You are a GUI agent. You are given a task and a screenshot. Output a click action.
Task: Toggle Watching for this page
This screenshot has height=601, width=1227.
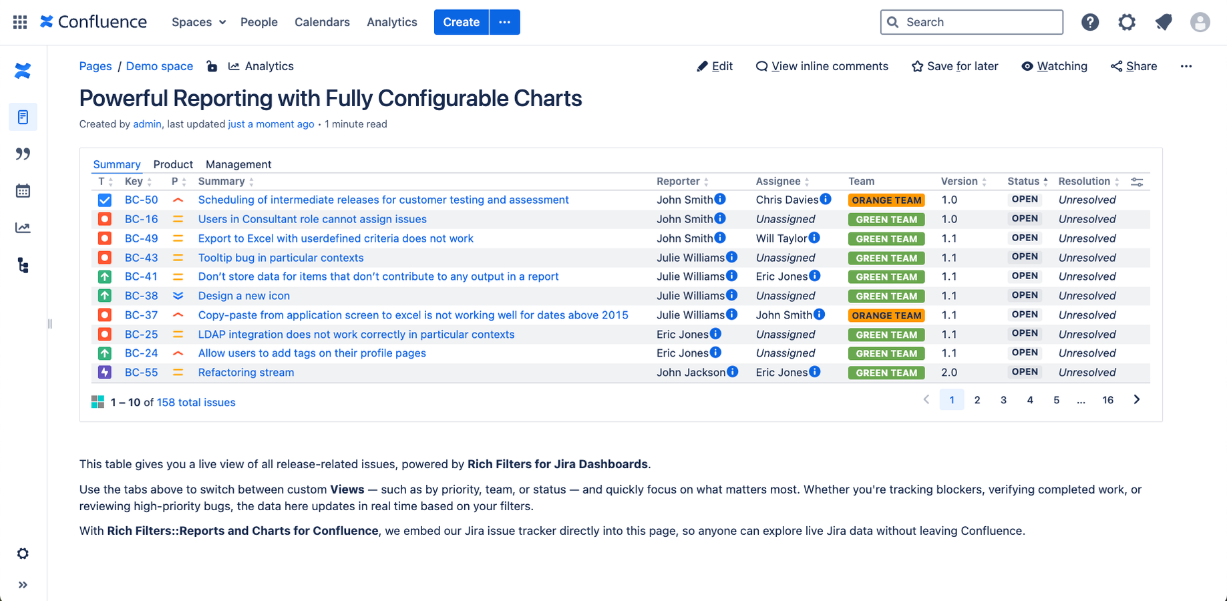pyautogui.click(x=1054, y=66)
